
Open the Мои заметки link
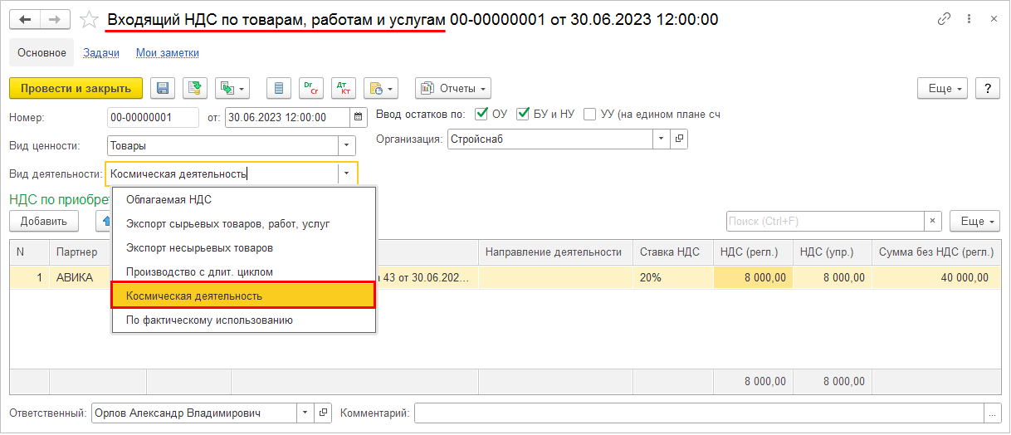click(x=168, y=52)
